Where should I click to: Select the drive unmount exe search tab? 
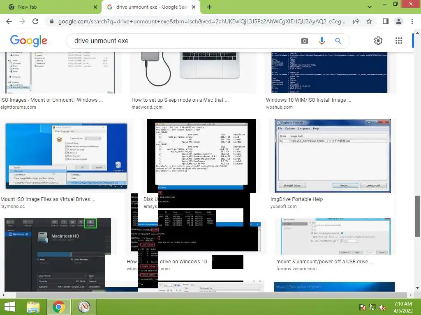pyautogui.click(x=151, y=7)
